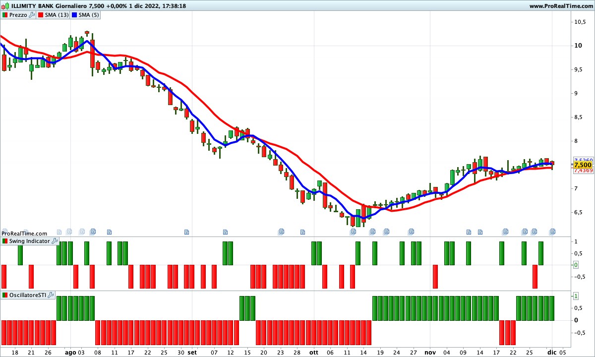The height and width of the screenshot is (357, 595).
Task: Click the 'nov' month label on time axis
Action: point(429,353)
